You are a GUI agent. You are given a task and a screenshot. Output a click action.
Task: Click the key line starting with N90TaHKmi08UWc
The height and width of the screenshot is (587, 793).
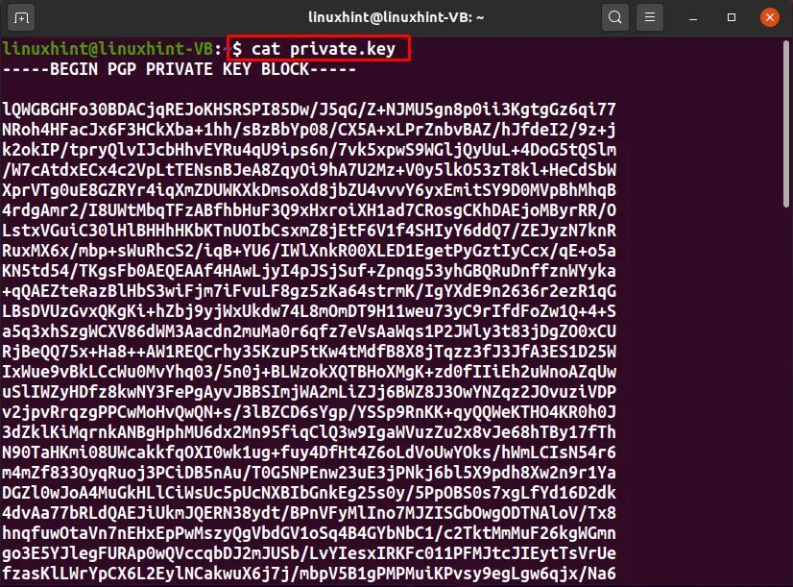309,452
